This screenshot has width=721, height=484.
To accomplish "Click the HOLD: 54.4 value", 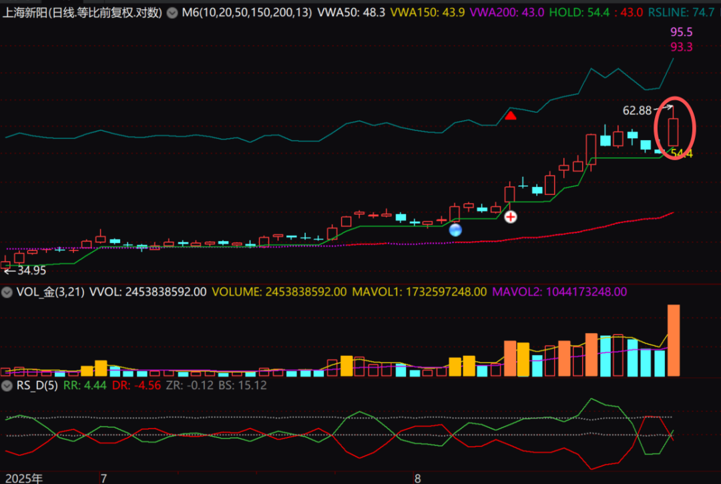I will click(x=579, y=13).
